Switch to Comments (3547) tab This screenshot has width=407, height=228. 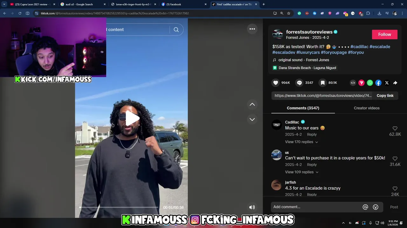coord(303,108)
